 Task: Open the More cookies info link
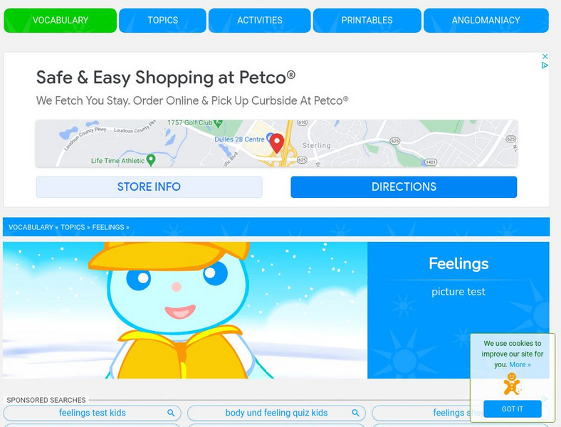[520, 364]
